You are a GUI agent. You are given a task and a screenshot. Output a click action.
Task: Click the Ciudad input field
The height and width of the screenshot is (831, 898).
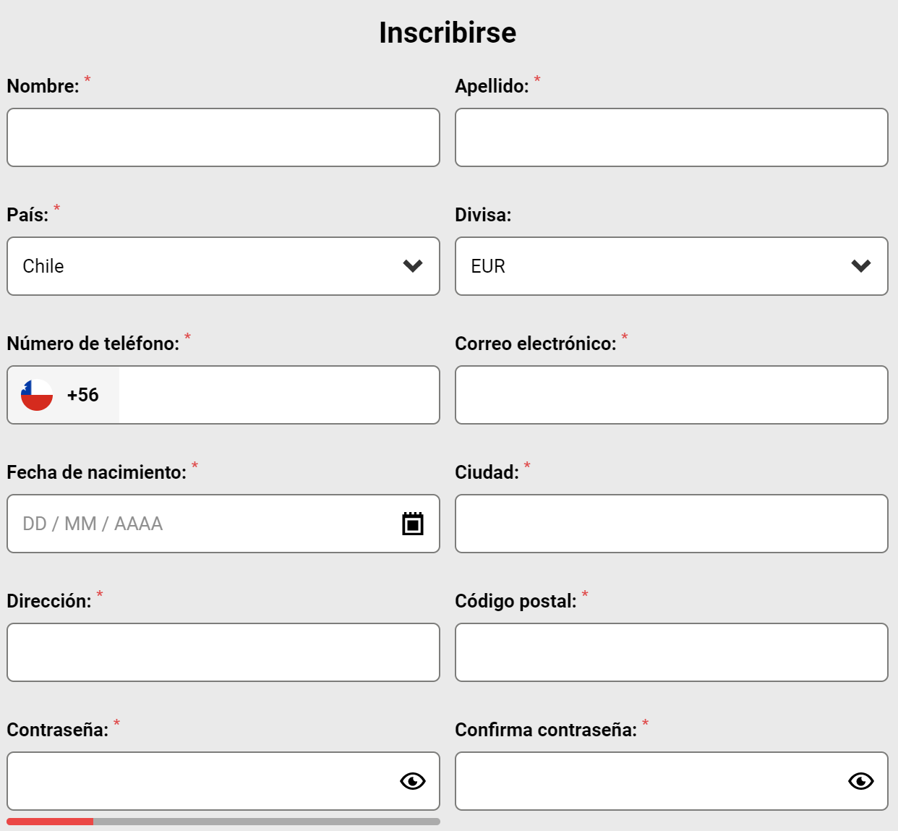672,524
